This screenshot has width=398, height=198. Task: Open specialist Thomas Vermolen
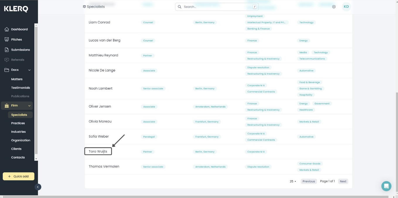click(x=104, y=166)
